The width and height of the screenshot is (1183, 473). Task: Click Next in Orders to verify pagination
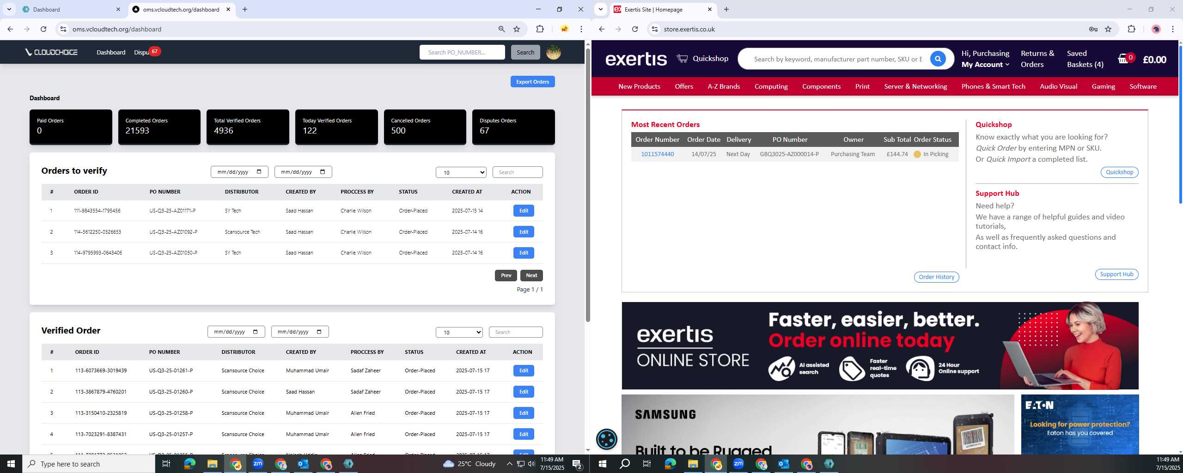[531, 275]
